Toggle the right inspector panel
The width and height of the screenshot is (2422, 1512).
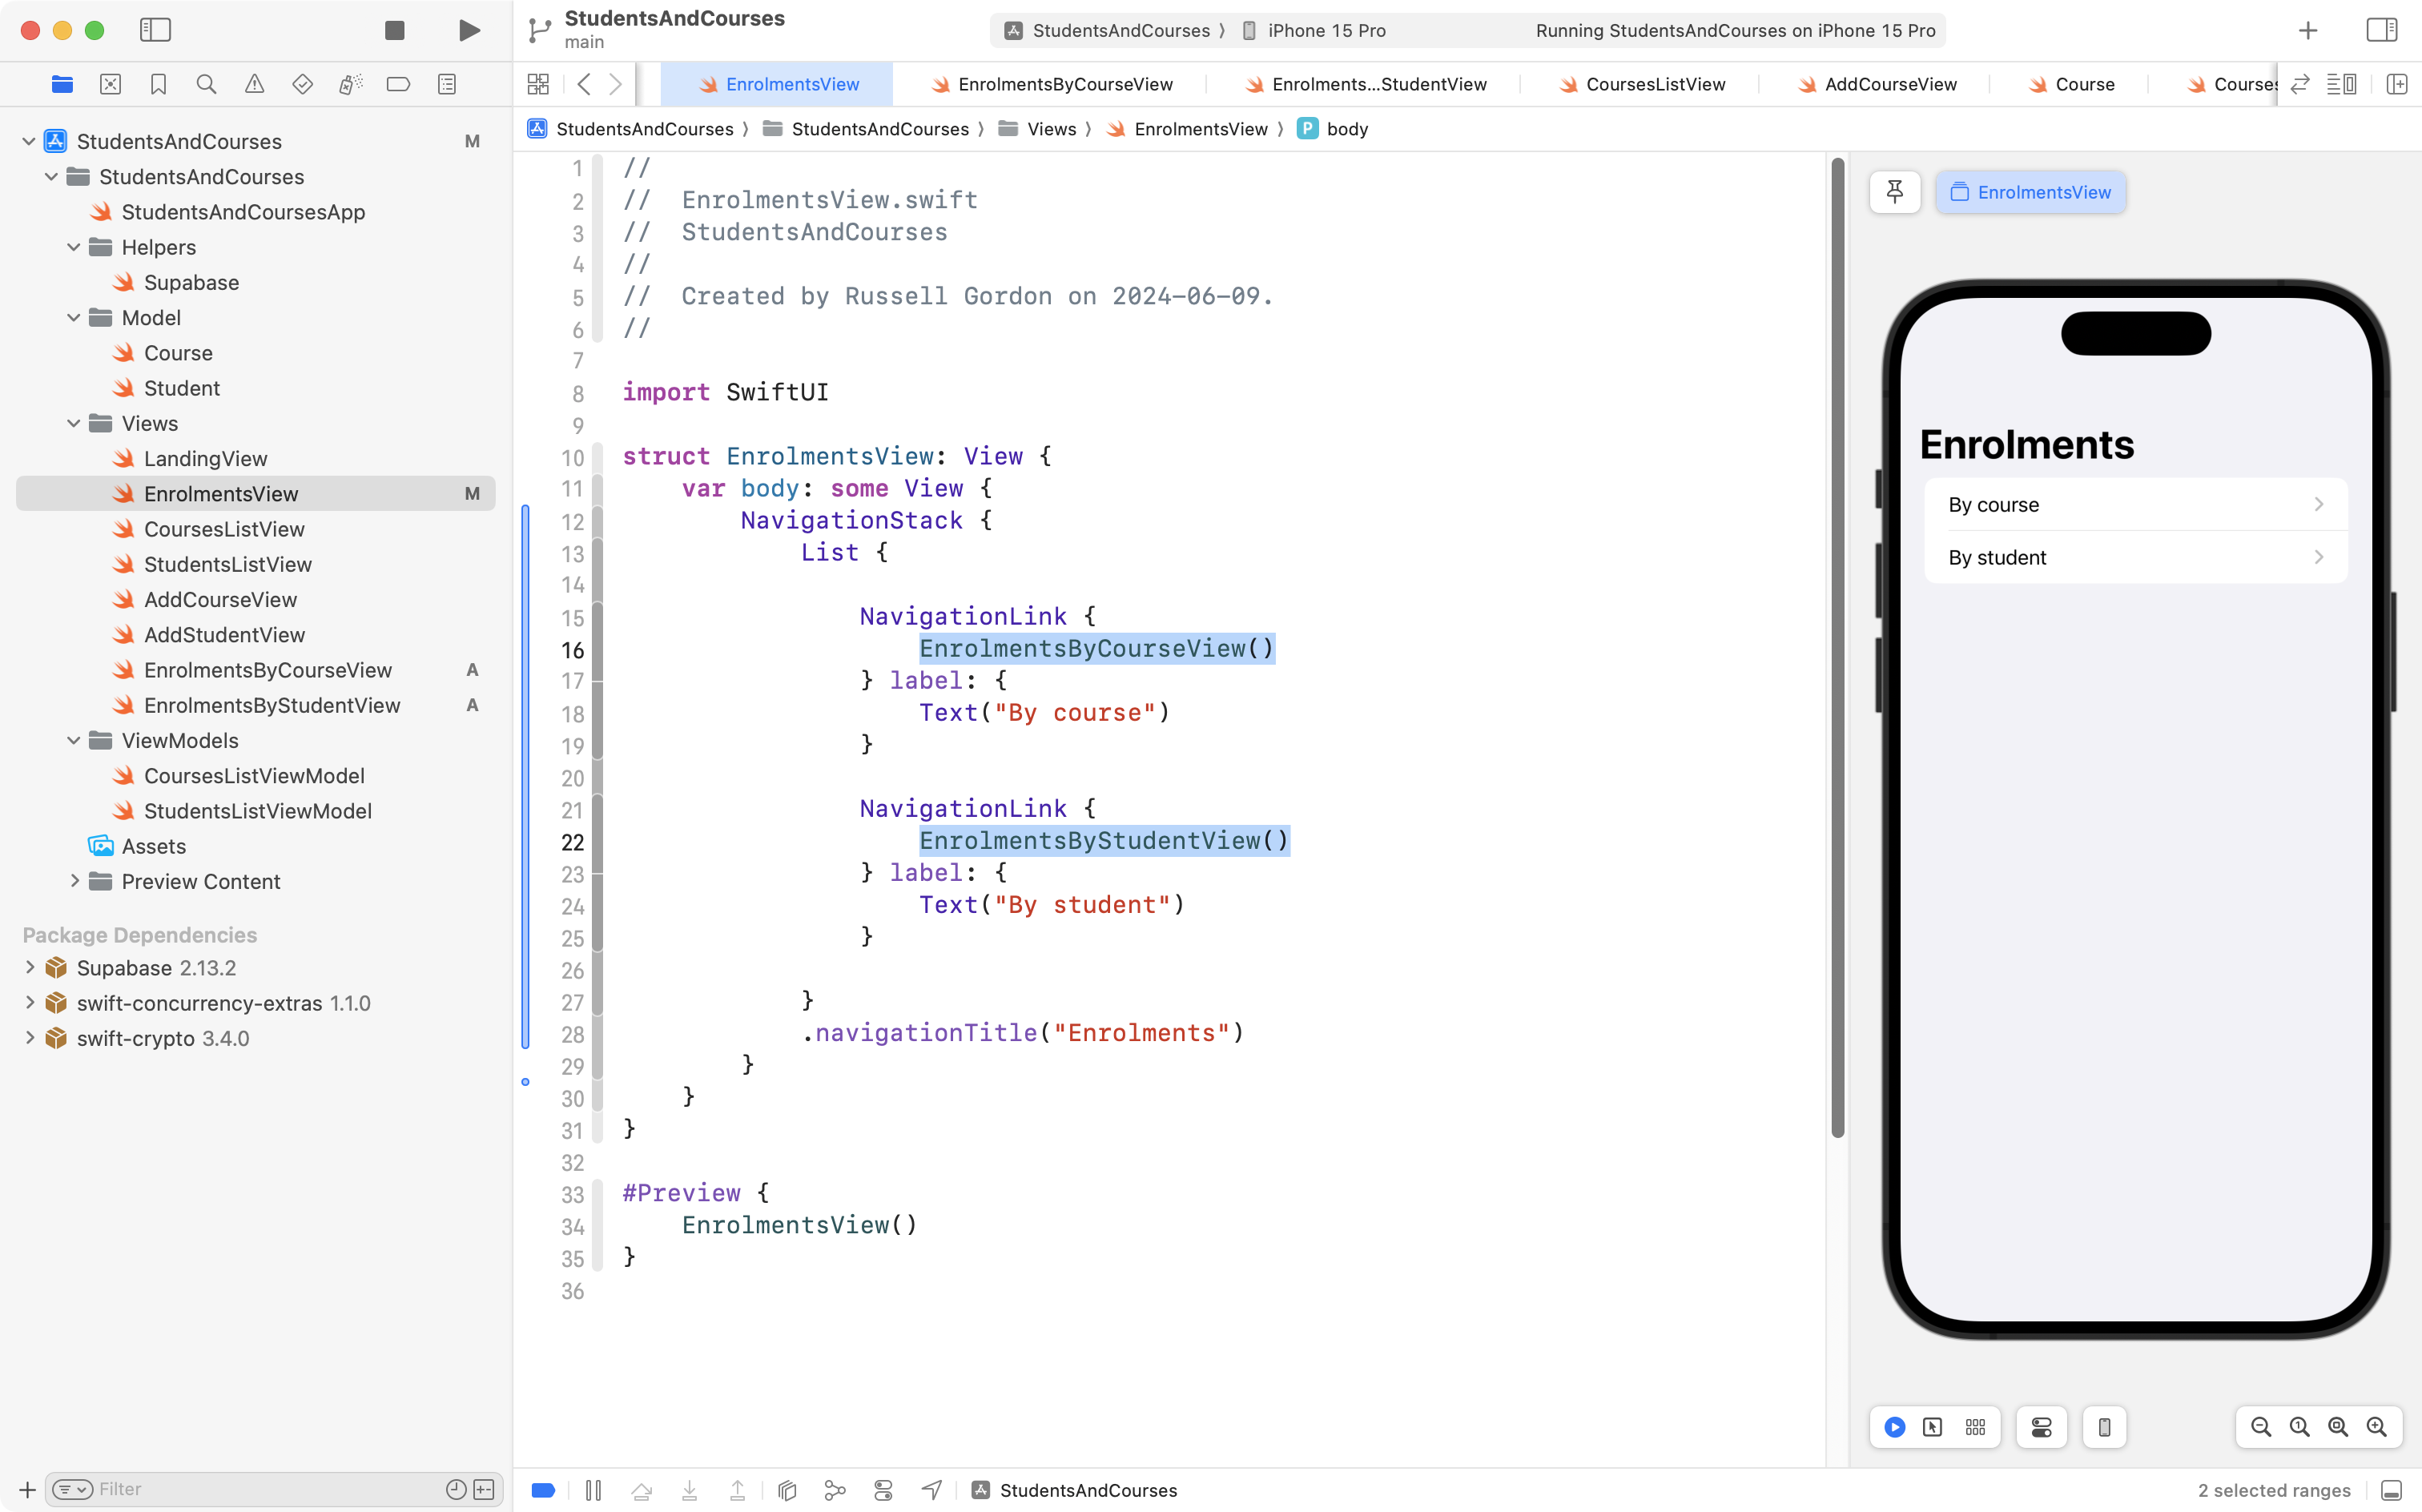click(x=2381, y=30)
